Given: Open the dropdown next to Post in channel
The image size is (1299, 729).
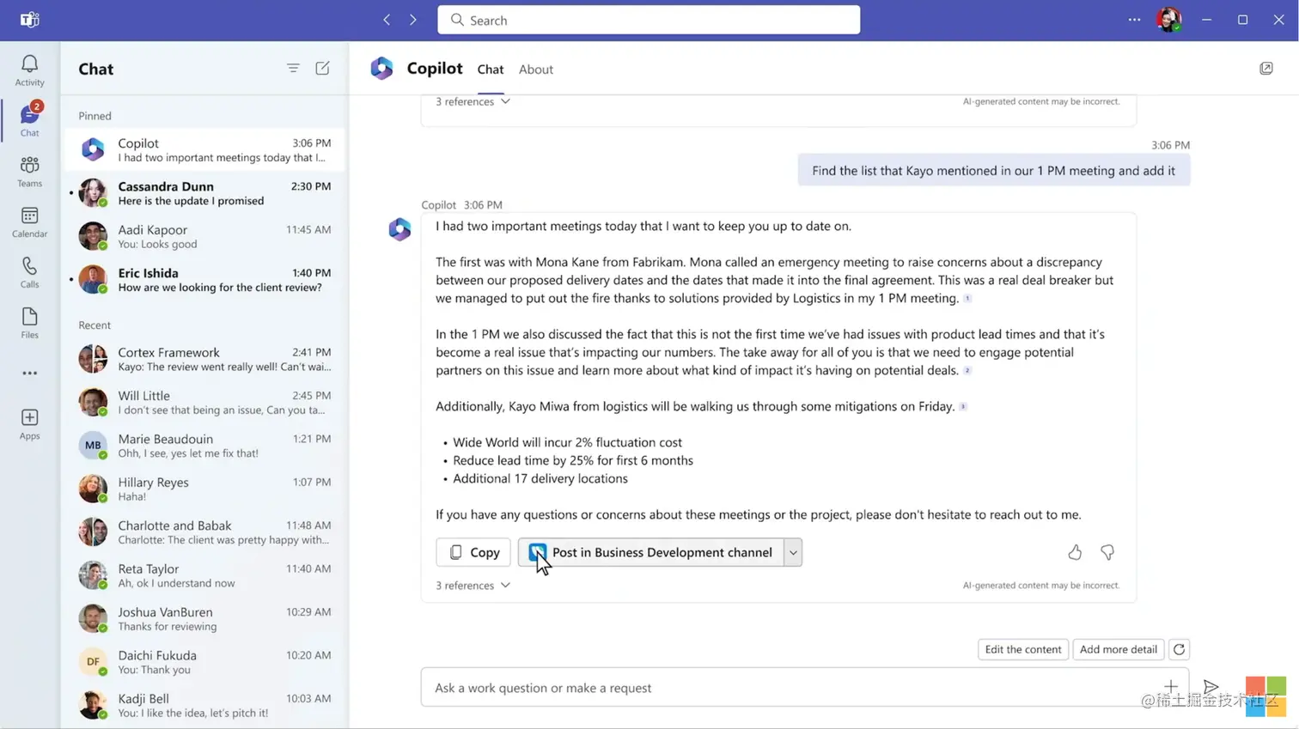Looking at the screenshot, I should (x=793, y=552).
